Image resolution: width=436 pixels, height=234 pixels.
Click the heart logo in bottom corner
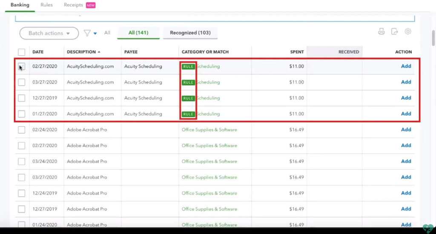coord(428,228)
